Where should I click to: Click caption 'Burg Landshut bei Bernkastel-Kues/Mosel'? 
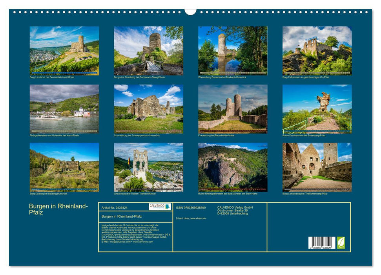tap(52, 77)
